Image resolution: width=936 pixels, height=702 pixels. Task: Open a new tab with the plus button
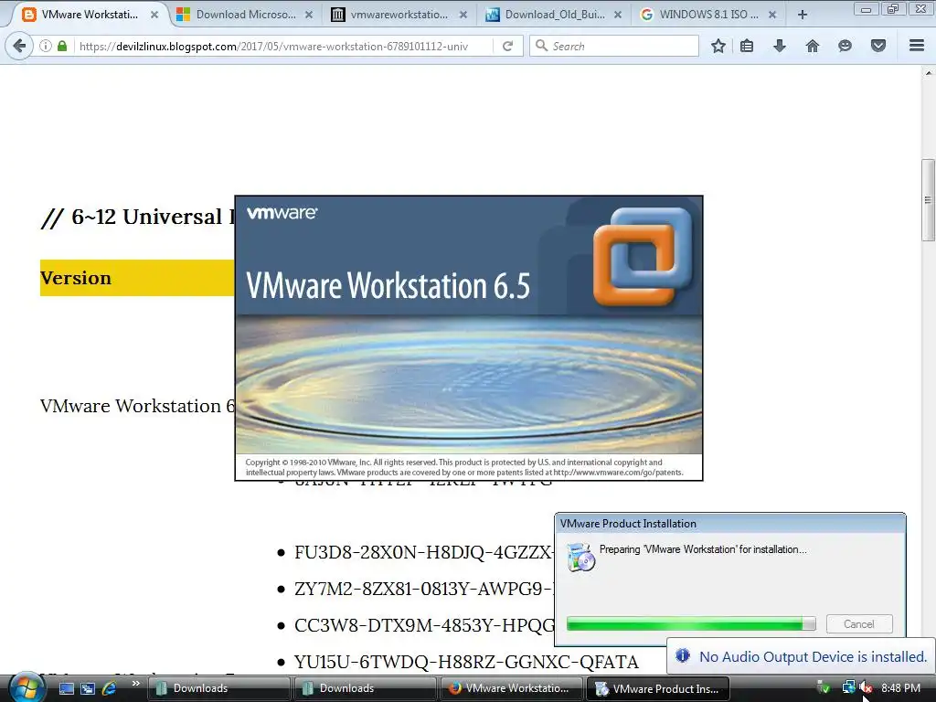pyautogui.click(x=803, y=15)
